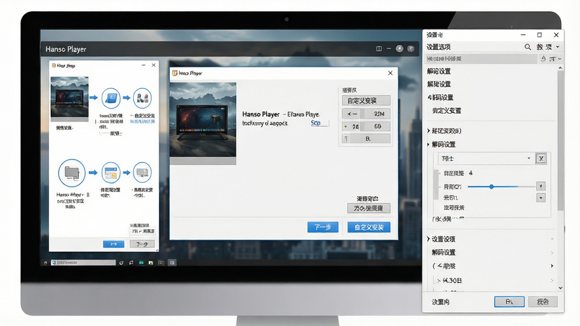Image resolution: width=580 pixels, height=326 pixels.
Task: Click the person icon beside settings search bar
Action: [543, 59]
